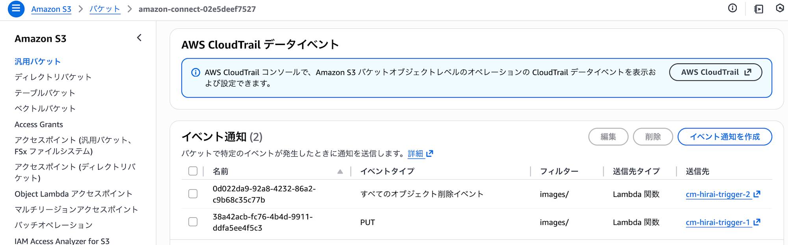The width and height of the screenshot is (788, 245).
Task: Click the 削除 button for event notifications
Action: (x=653, y=137)
